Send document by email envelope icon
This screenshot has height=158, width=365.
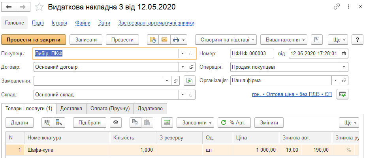coord(164,40)
